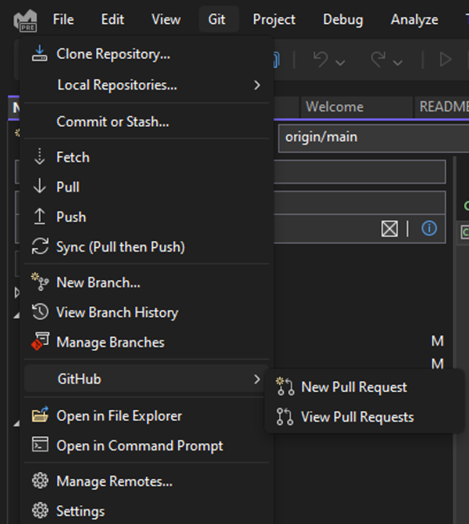The image size is (469, 524).
Task: Click the Push up-arrow icon
Action: coord(39,217)
